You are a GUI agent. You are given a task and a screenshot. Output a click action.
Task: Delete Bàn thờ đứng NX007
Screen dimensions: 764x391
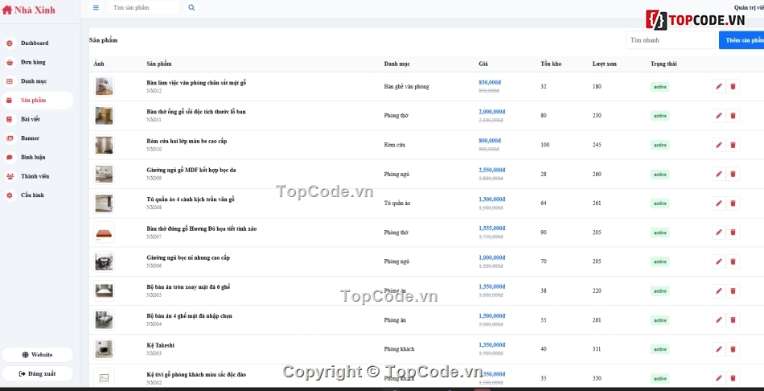click(x=733, y=233)
